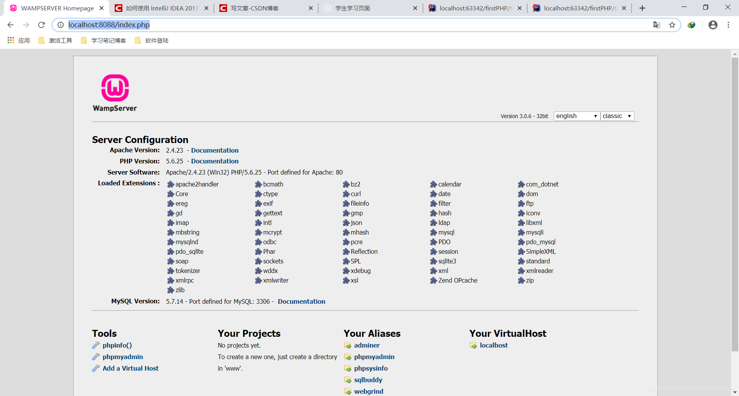Open the webgrind alias link
This screenshot has height=396, width=739.
pos(369,391)
